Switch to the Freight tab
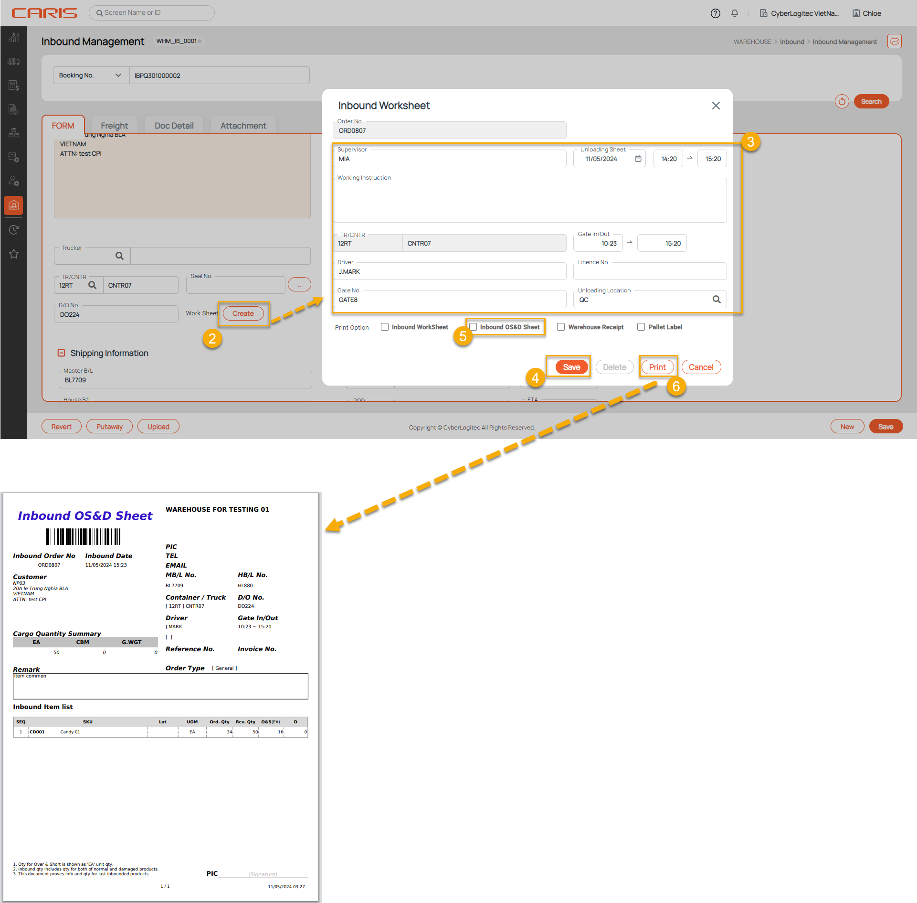Image resolution: width=917 pixels, height=903 pixels. click(x=114, y=126)
